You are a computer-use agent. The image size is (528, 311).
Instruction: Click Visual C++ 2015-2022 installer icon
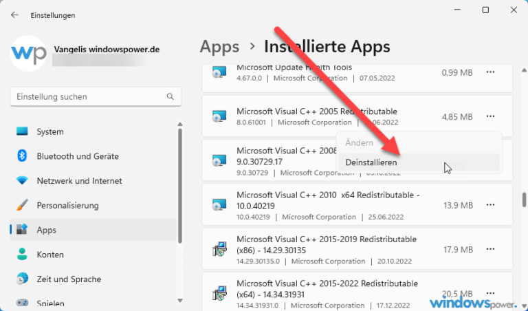[219, 294]
